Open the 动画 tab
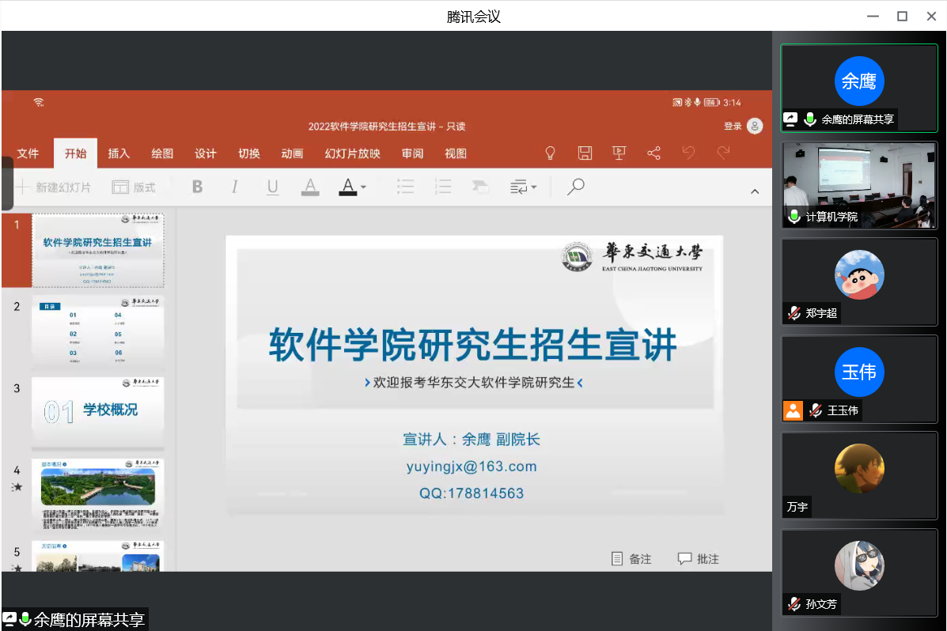Viewport: 947px width, 631px height. coord(292,153)
